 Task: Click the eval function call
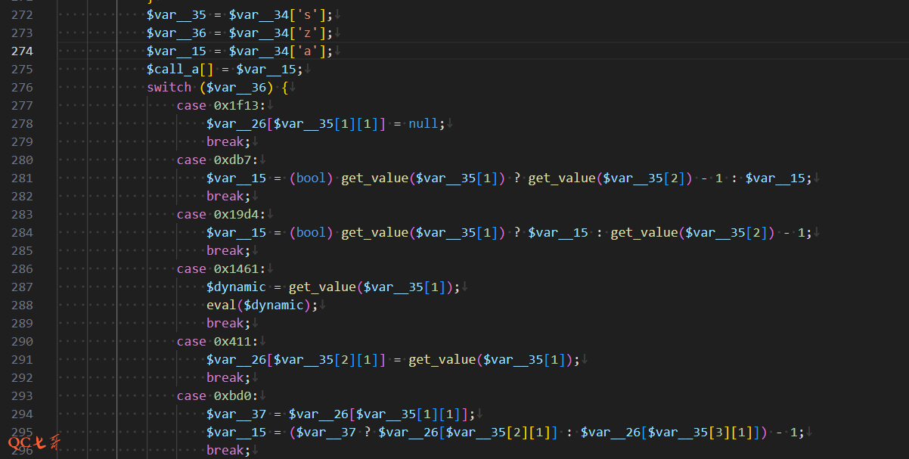pos(221,305)
